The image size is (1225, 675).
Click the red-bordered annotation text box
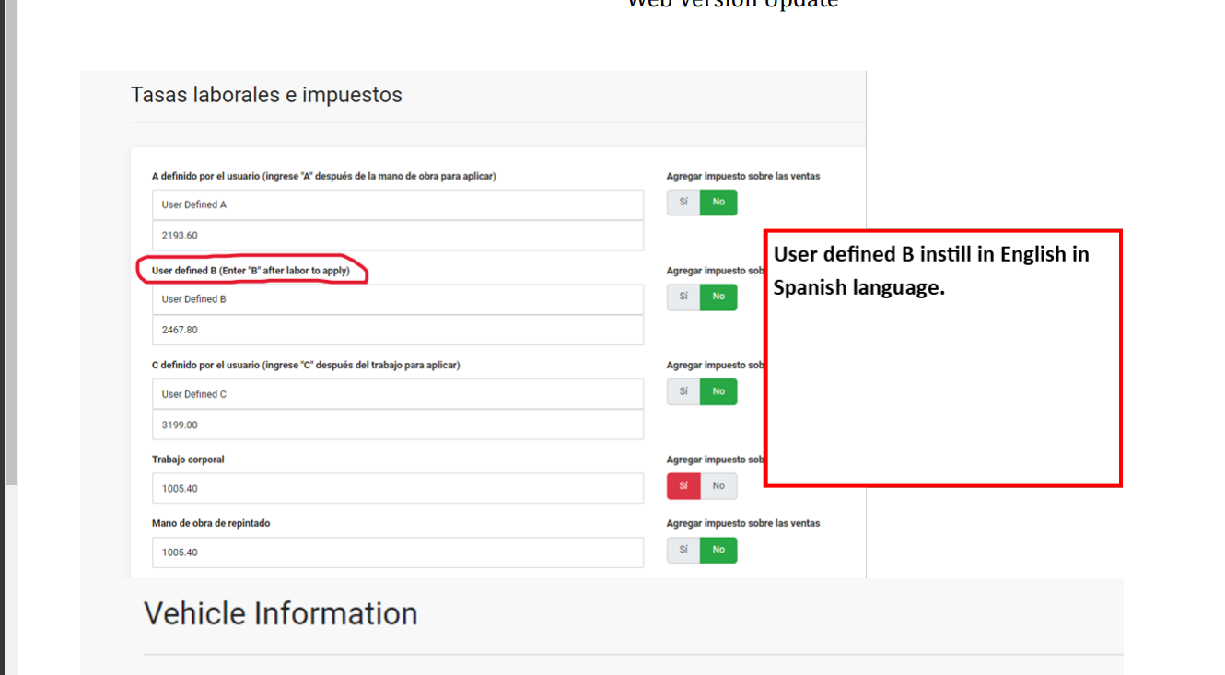tap(942, 358)
